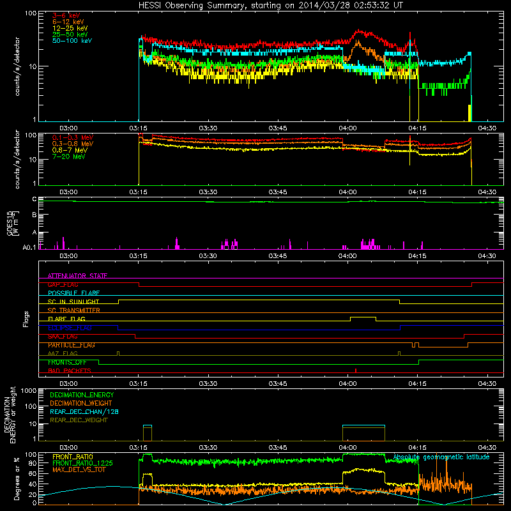
Task: Click the 0.3-0.8 MeV legend label
Action: (x=73, y=144)
